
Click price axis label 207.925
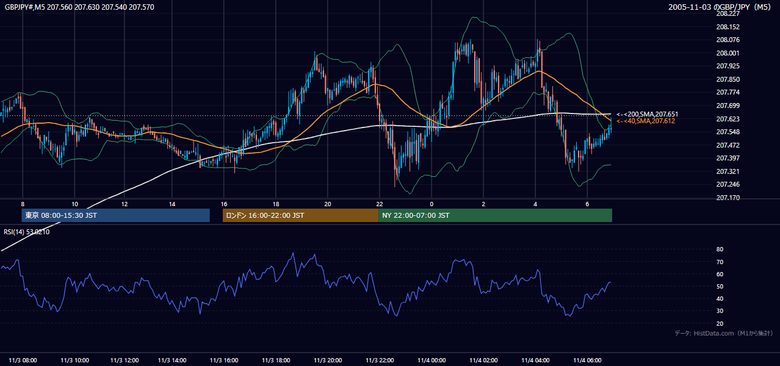(728, 66)
